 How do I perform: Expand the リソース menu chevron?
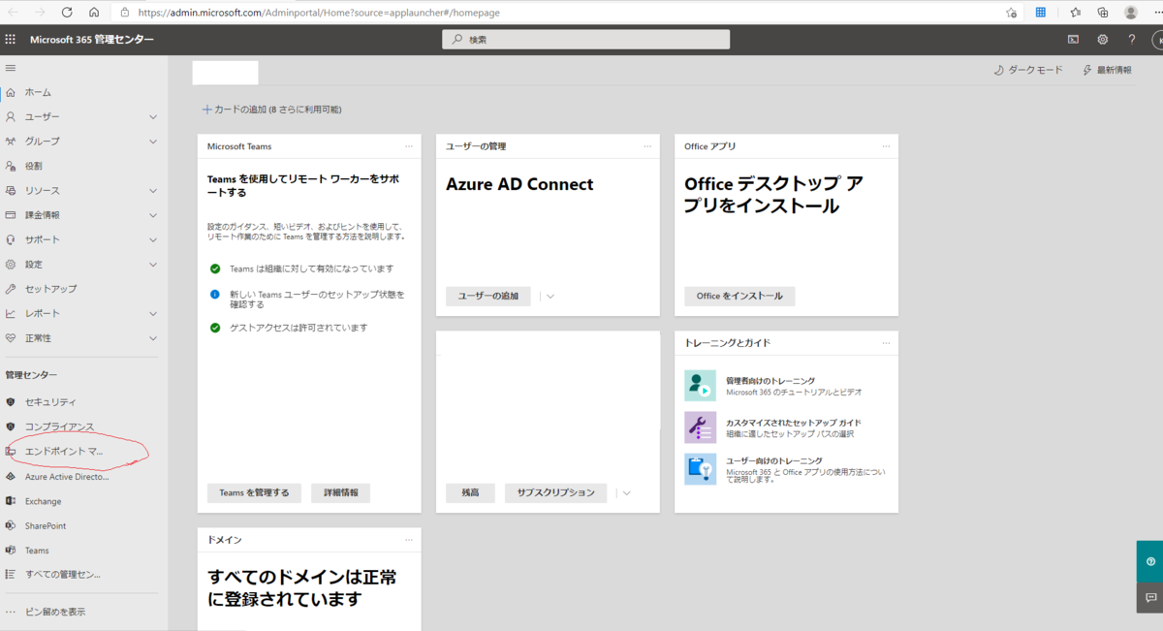coord(153,191)
